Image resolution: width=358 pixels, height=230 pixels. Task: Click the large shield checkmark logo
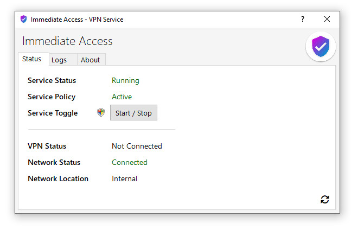pos(321,47)
